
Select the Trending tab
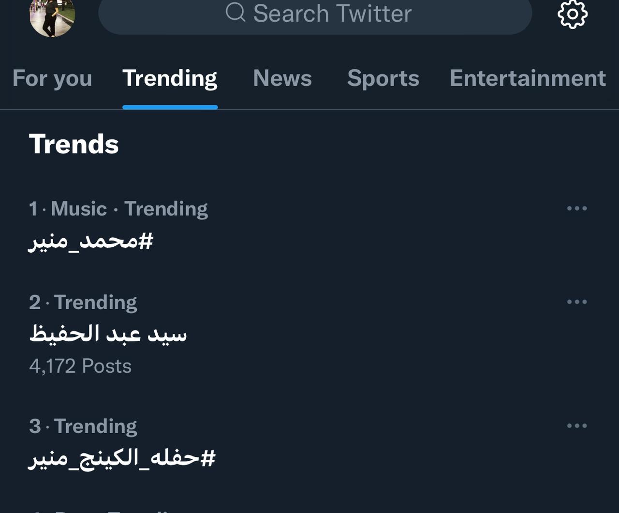(170, 78)
